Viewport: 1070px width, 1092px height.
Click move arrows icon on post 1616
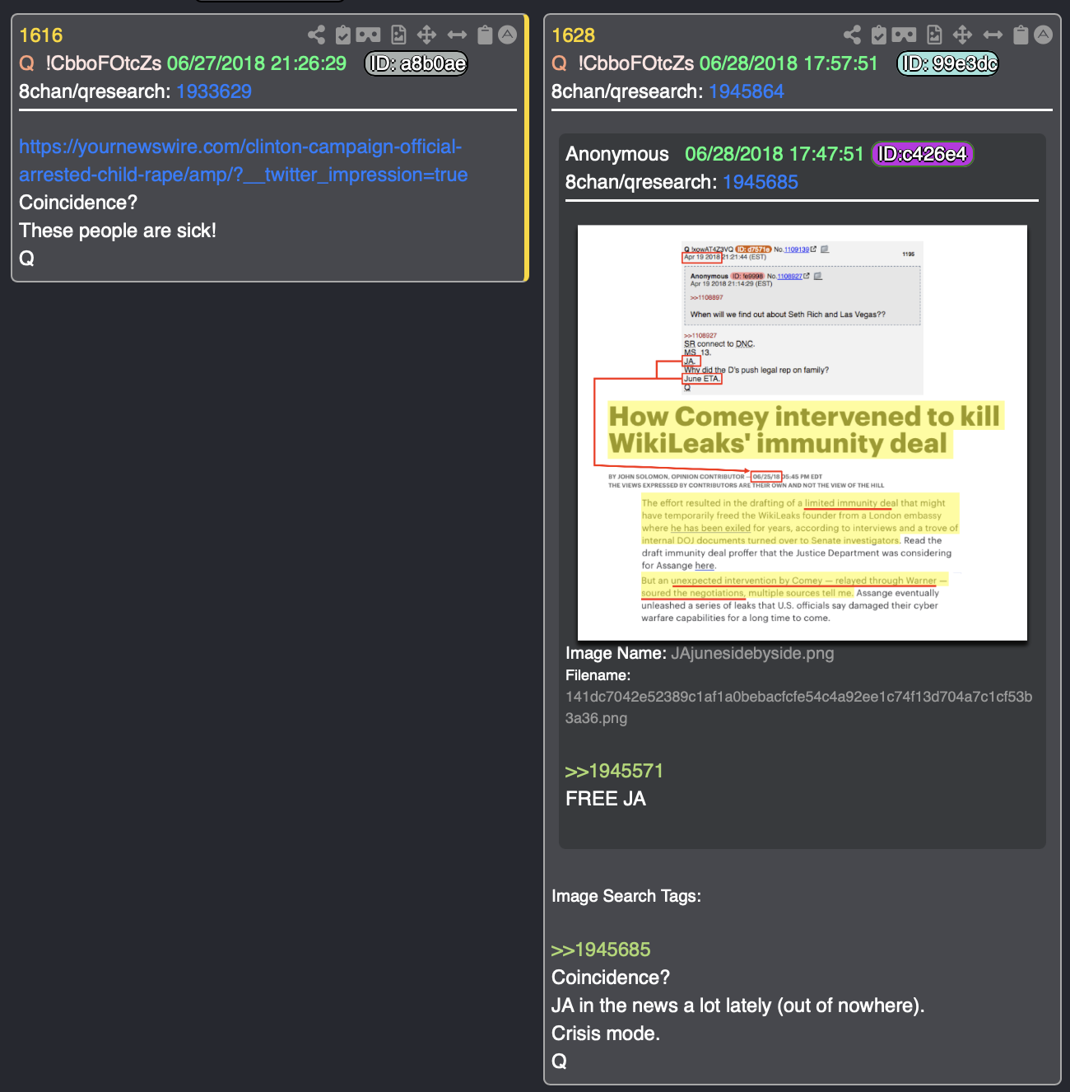coord(426,35)
